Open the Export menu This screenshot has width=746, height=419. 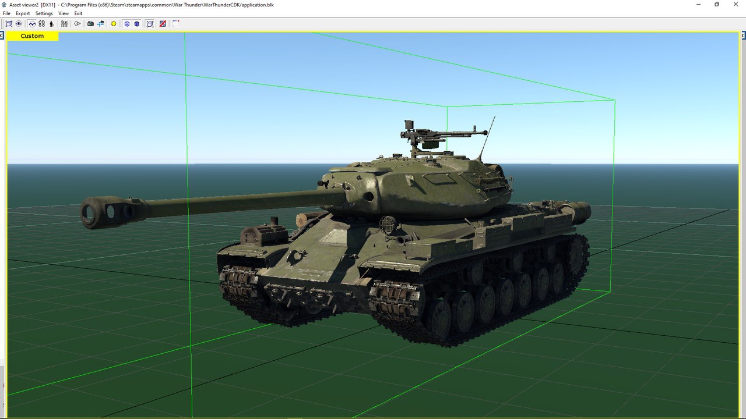[23, 13]
